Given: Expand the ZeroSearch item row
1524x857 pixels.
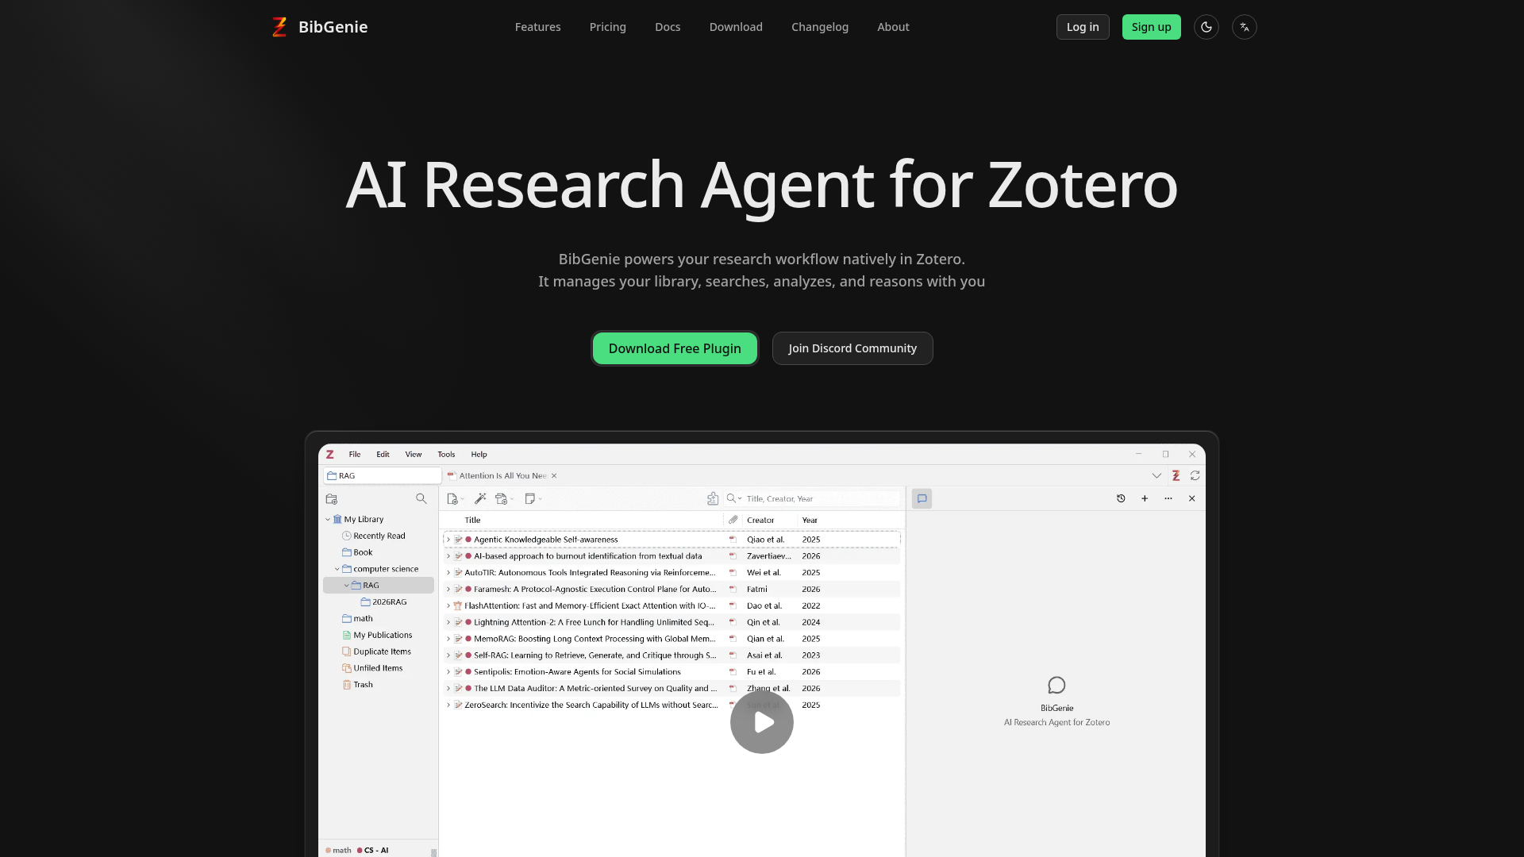Looking at the screenshot, I should point(448,705).
